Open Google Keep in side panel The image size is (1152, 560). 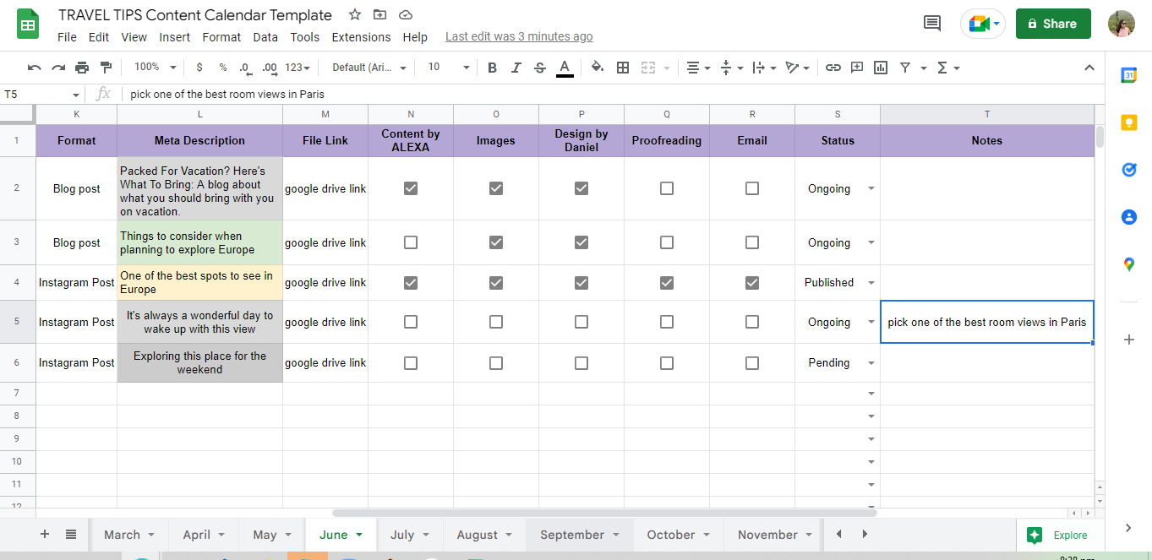click(x=1128, y=122)
